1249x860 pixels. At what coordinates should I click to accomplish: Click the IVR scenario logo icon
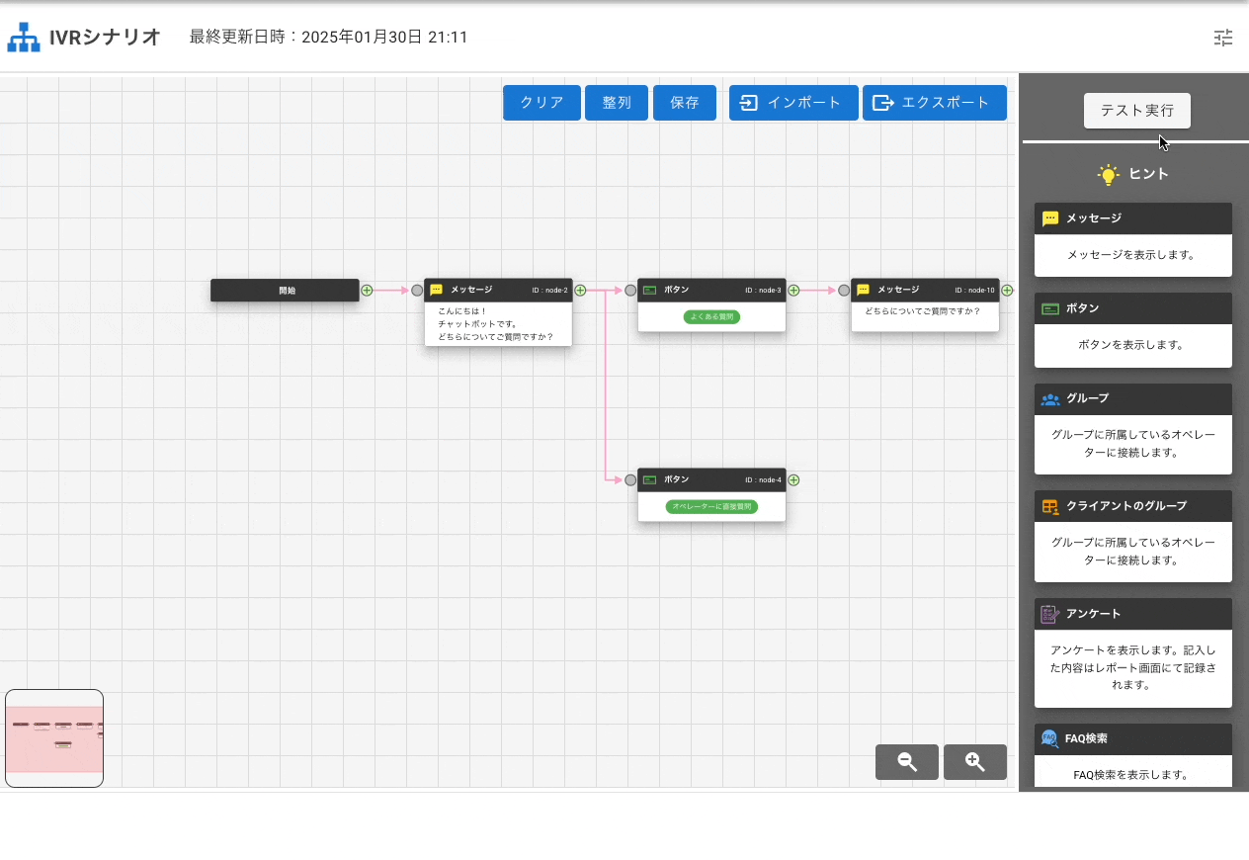coord(24,38)
